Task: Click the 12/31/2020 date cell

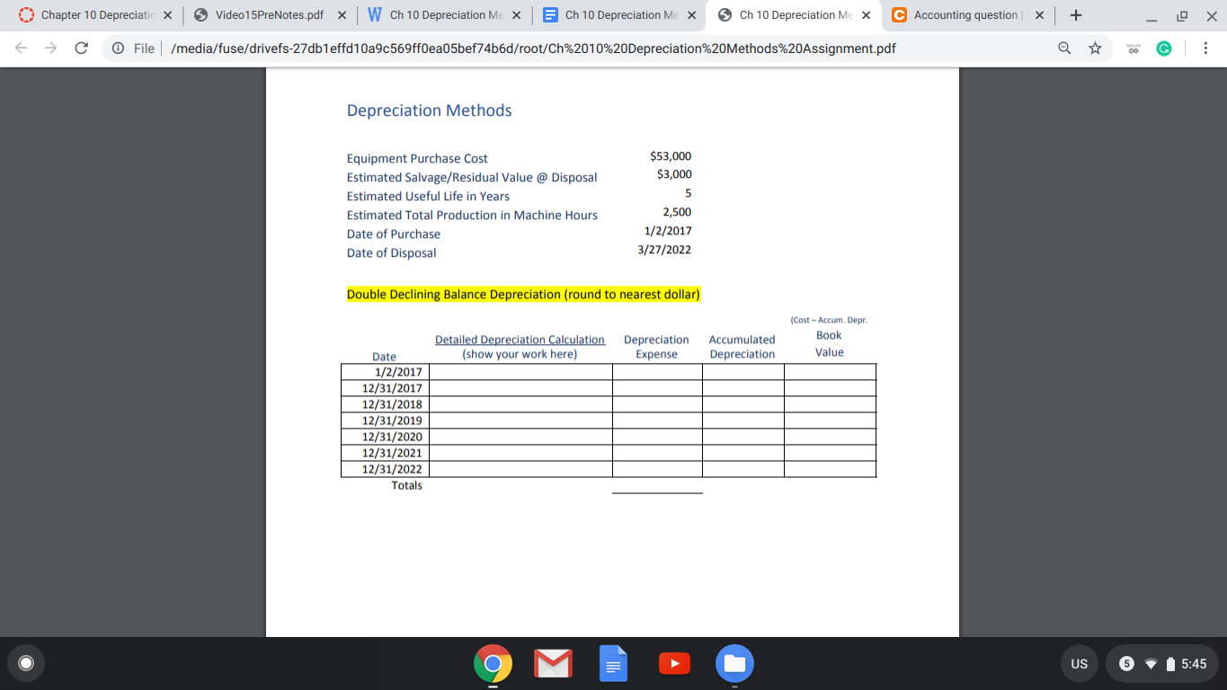Action: [x=385, y=437]
